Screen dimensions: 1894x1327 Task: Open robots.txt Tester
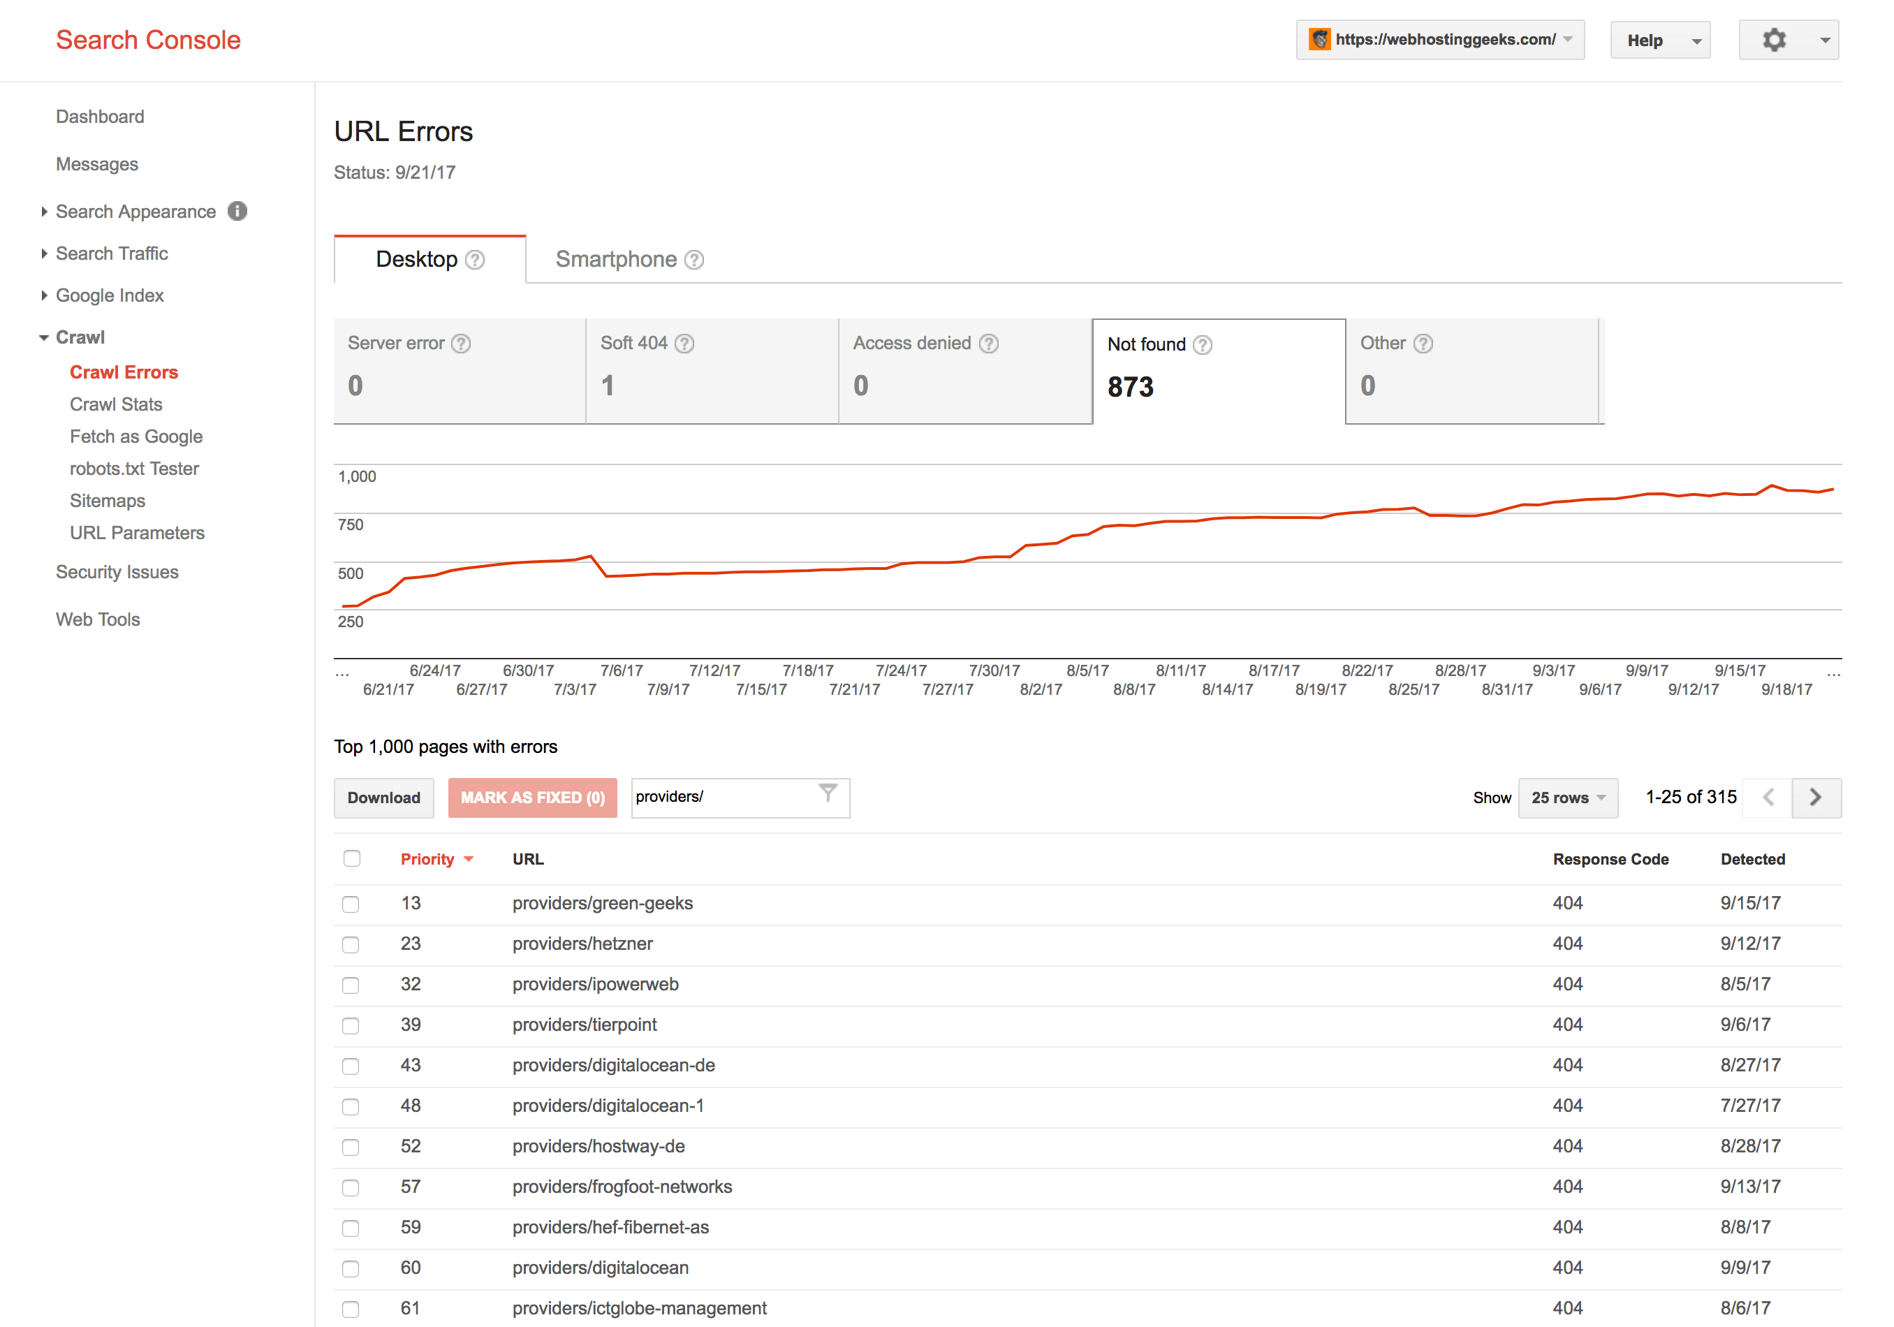tap(135, 469)
